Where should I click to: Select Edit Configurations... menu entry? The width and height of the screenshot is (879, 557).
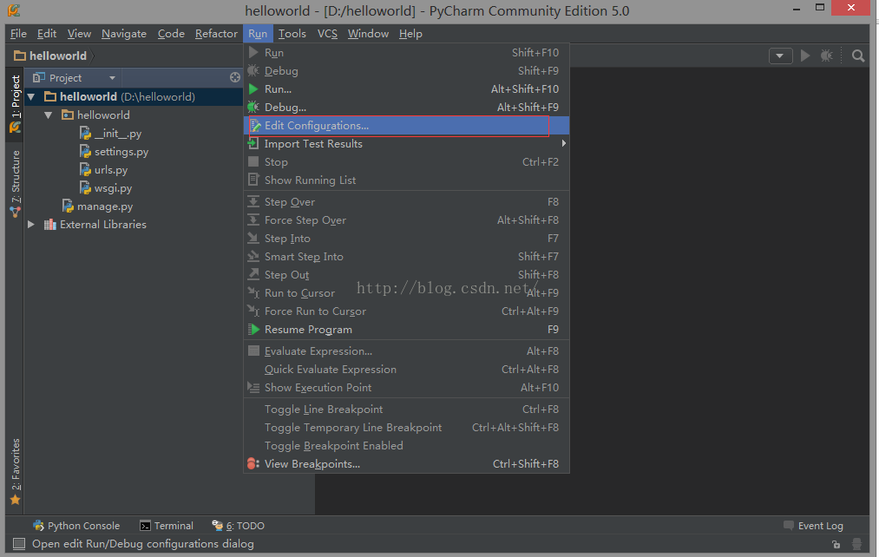coord(406,126)
